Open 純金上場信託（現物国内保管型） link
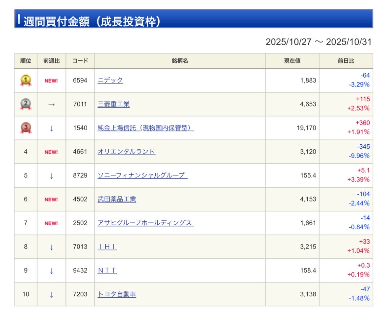The height and width of the screenshot is (315, 385). click(146, 128)
